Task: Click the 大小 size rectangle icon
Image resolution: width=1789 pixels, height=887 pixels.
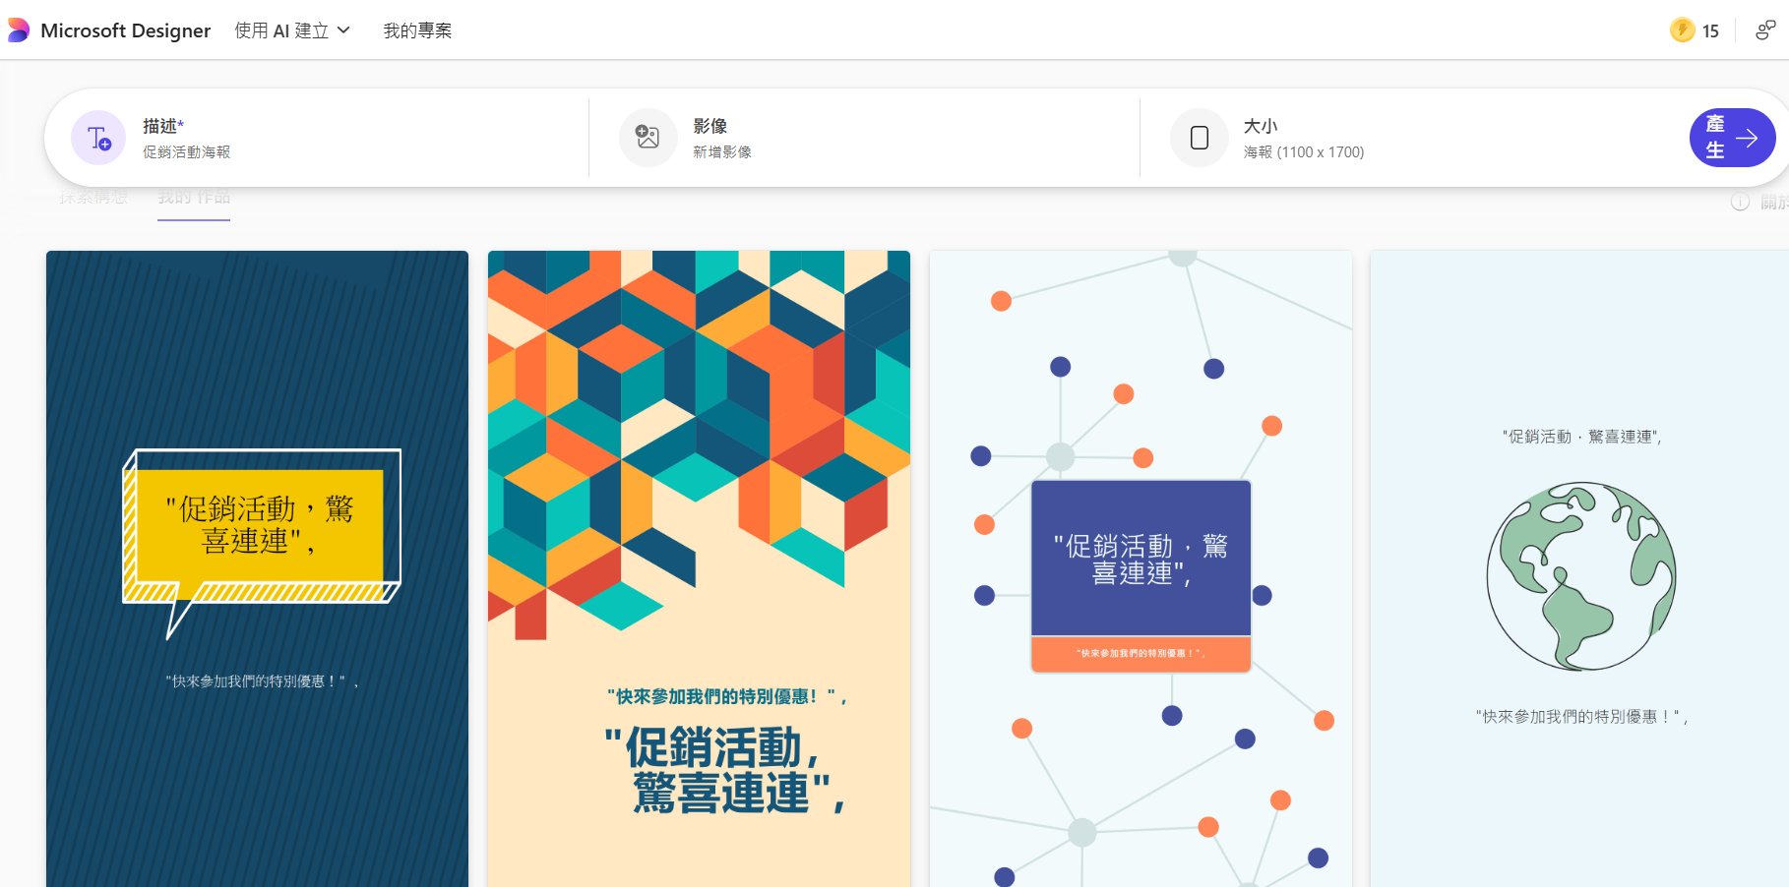Action: click(1199, 137)
